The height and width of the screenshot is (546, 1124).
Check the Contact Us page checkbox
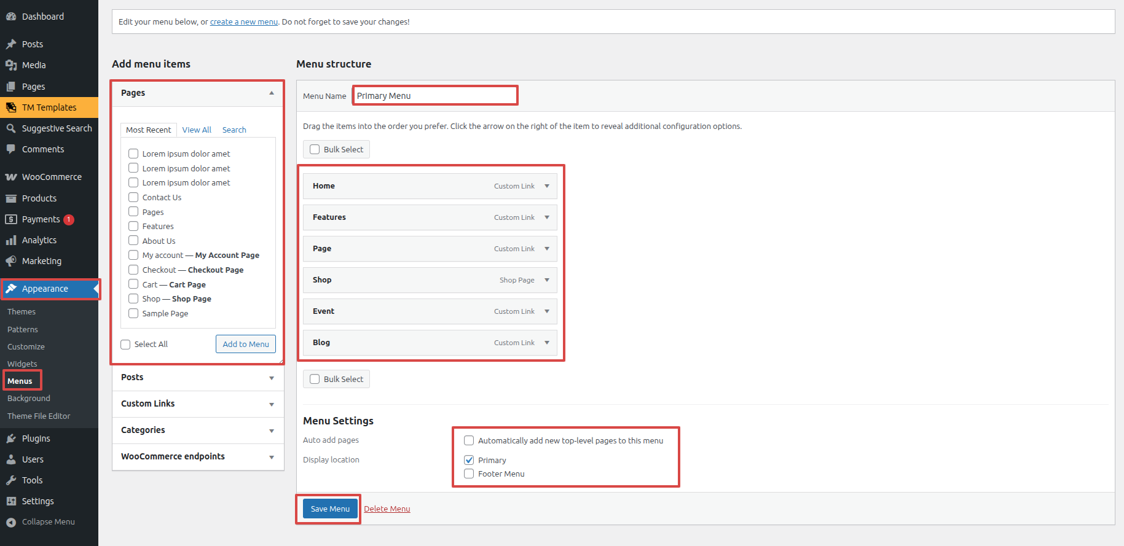pos(133,197)
